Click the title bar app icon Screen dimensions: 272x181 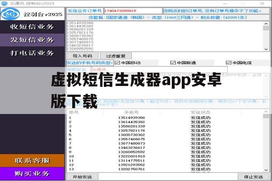pyautogui.click(x=5, y=3)
